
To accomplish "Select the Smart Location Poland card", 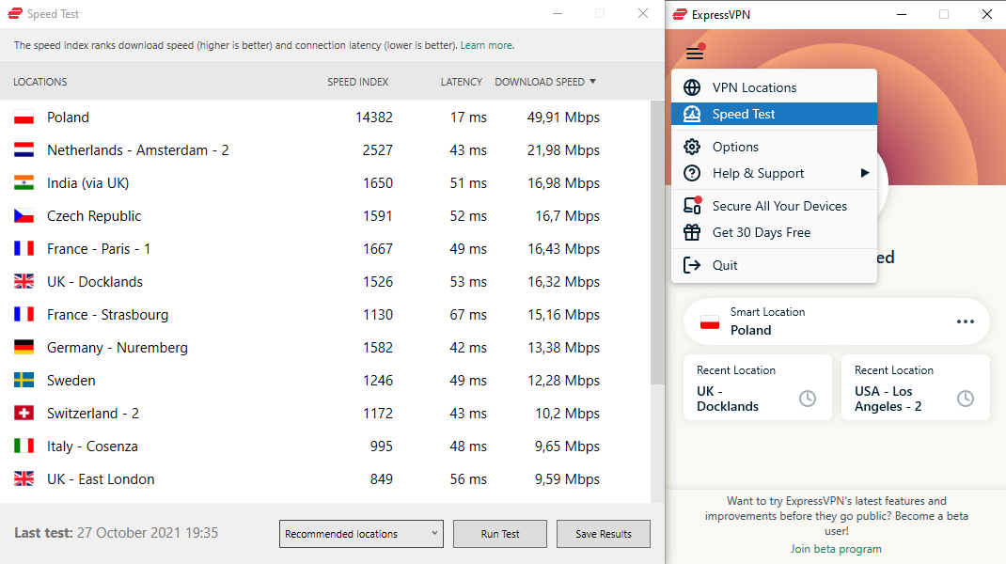I will (837, 321).
